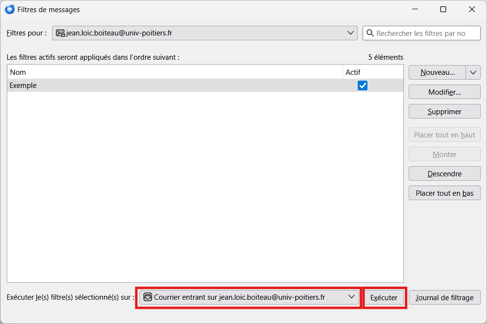Delete the filter using Supprimer
The width and height of the screenshot is (487, 324).
[444, 111]
